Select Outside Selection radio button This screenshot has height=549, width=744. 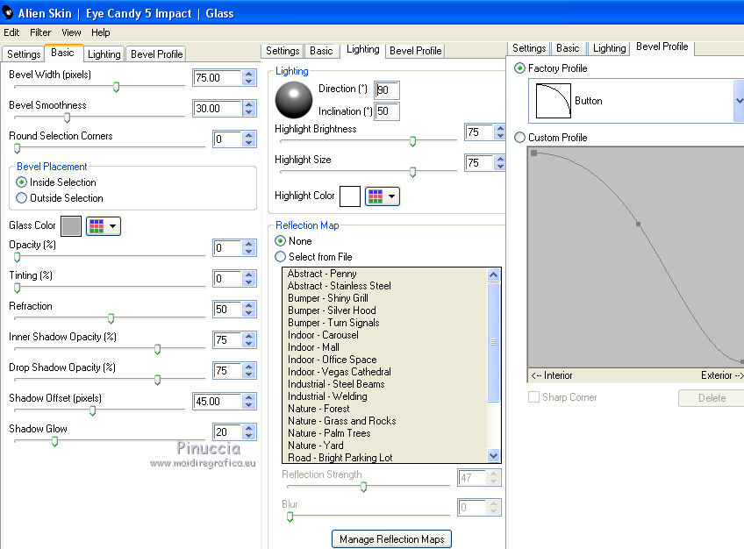pyautogui.click(x=22, y=198)
